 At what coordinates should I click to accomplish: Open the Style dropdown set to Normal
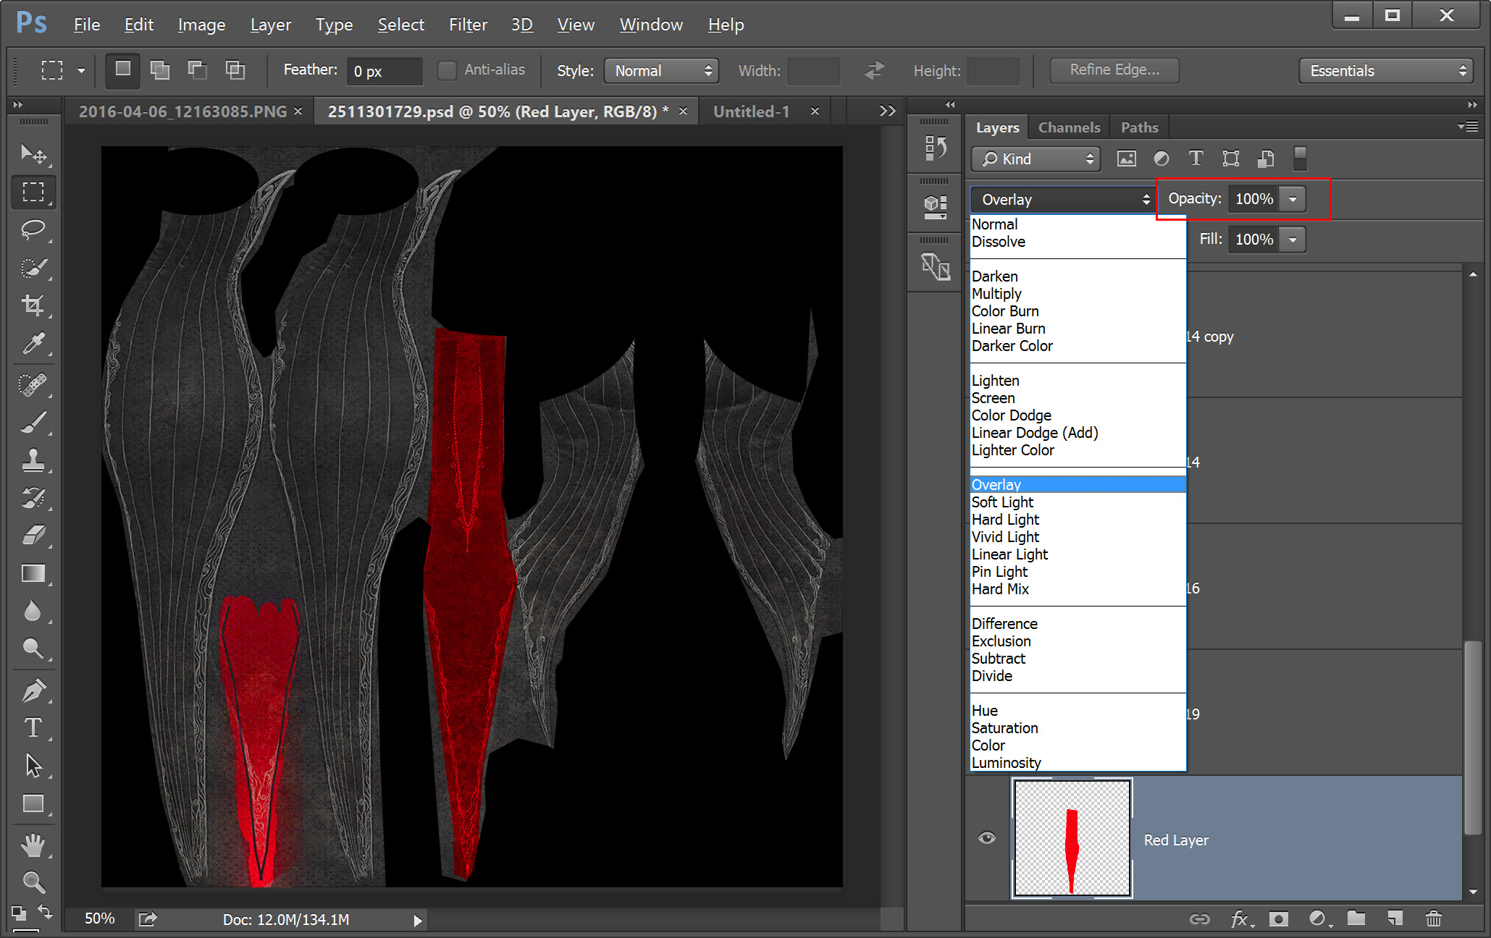coord(661,71)
